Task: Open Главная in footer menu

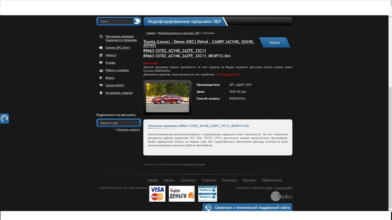Action: pos(152,180)
